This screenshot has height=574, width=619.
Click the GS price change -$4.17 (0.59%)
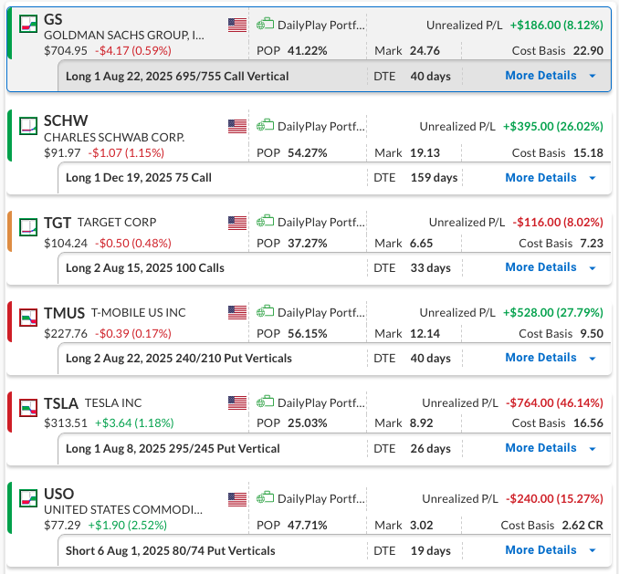(x=133, y=51)
